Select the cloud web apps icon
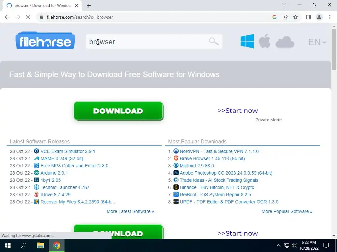 (285, 42)
